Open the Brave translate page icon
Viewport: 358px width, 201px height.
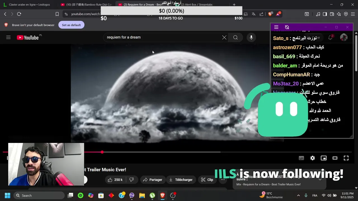[x=253, y=14]
